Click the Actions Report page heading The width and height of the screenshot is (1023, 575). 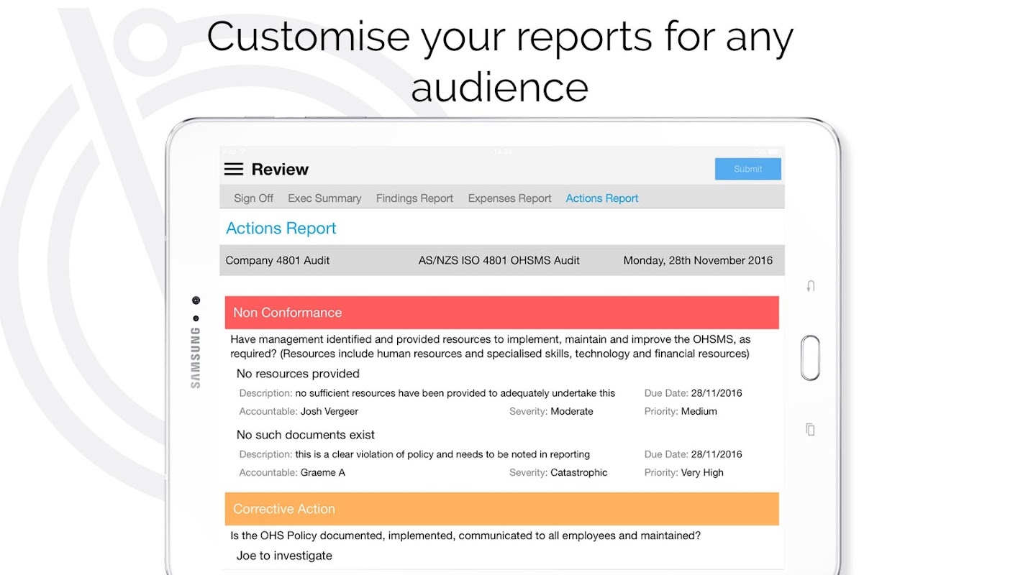pos(281,229)
